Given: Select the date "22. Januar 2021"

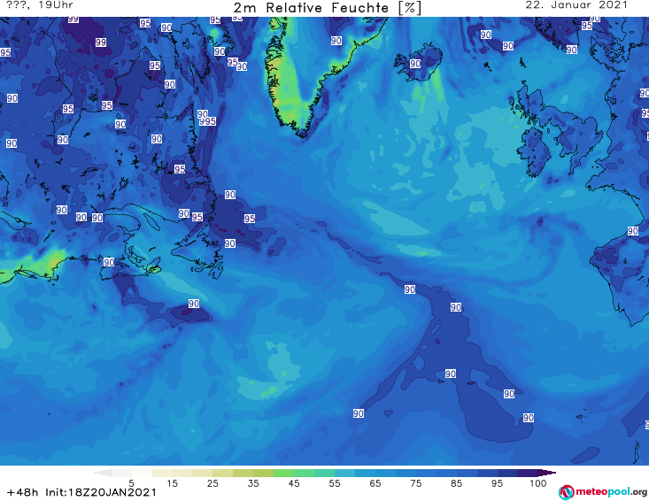Looking at the screenshot, I should (576, 5).
